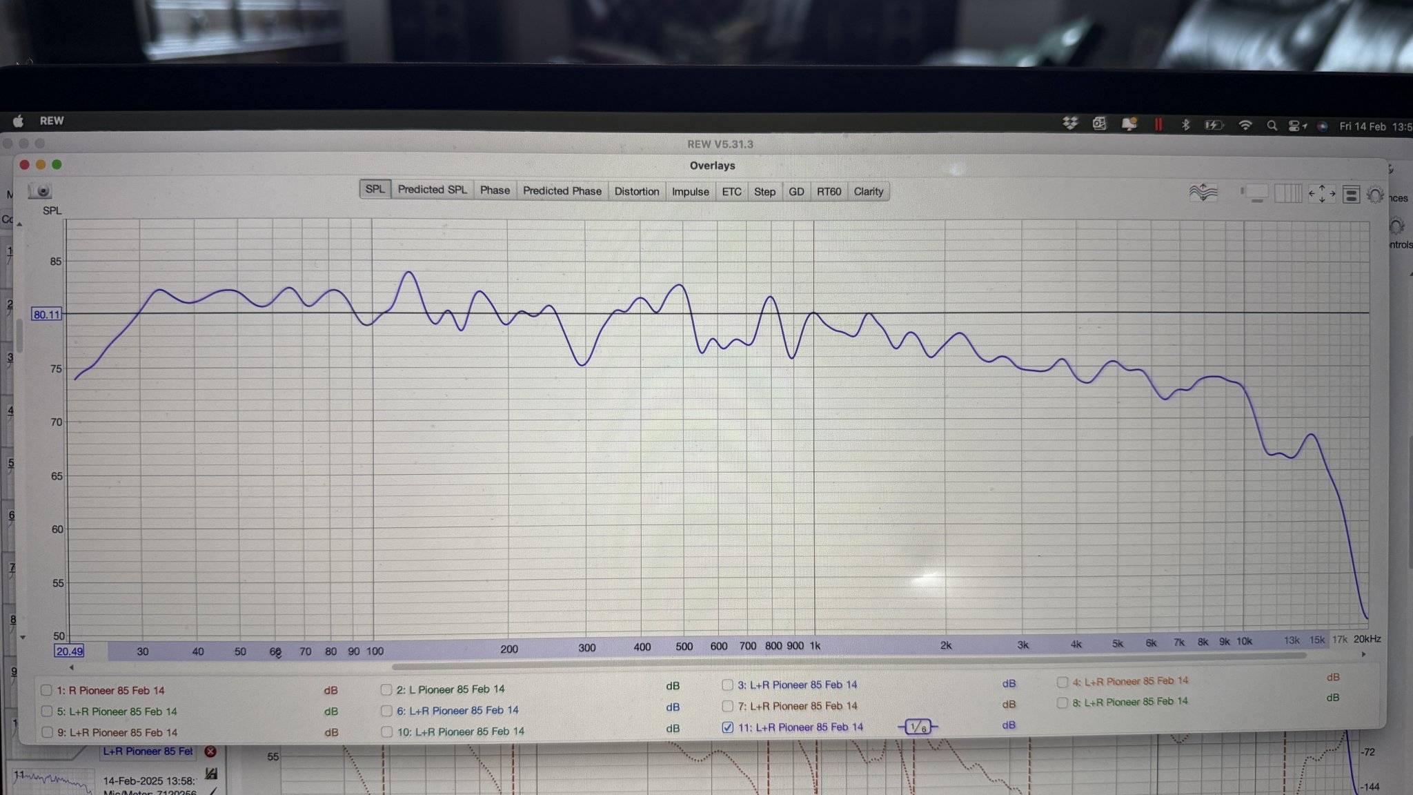Open Spotlight search magnifier
Screen dimensions: 1413x795
[x=1271, y=126]
